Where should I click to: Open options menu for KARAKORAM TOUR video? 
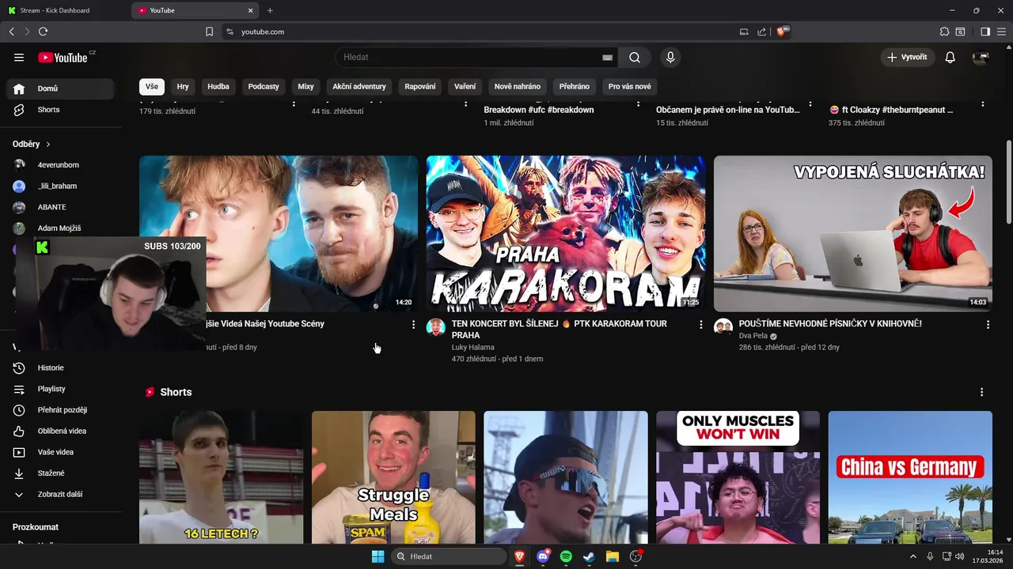point(700,325)
